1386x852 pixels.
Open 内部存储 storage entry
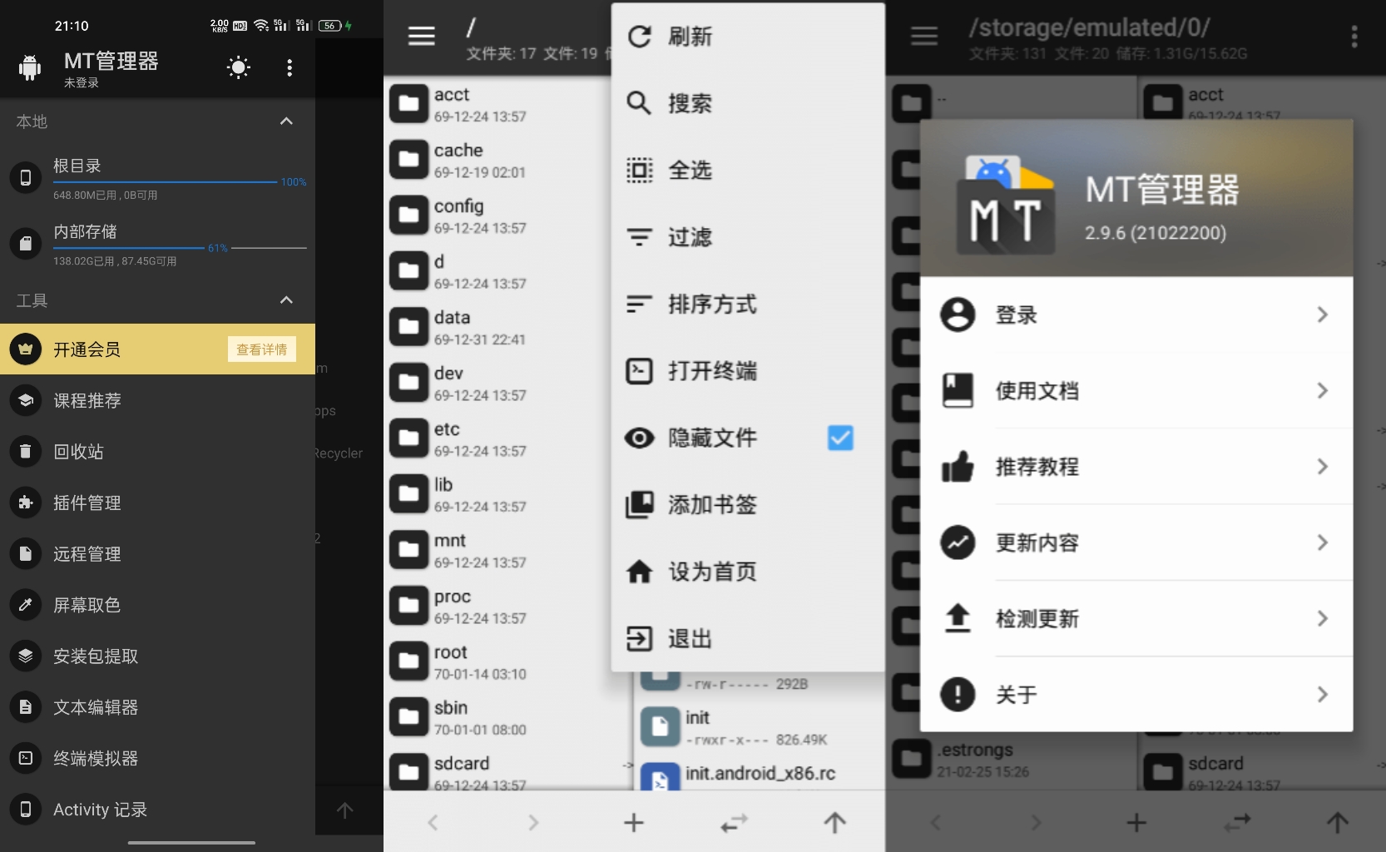coord(157,245)
